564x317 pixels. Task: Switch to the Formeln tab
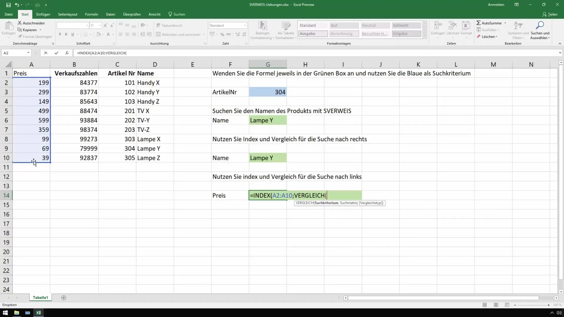[x=91, y=14]
